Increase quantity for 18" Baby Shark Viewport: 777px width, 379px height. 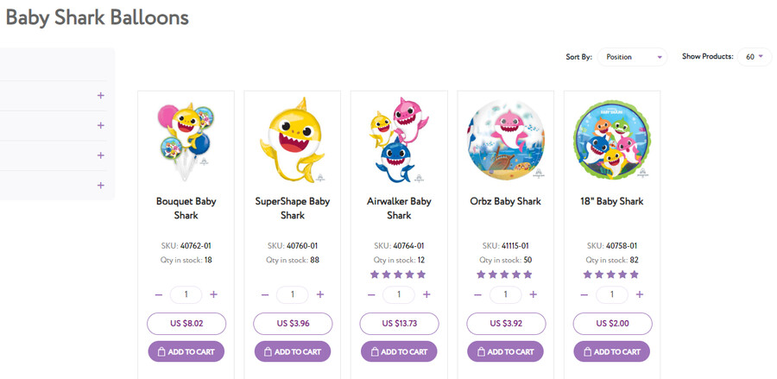pos(640,294)
